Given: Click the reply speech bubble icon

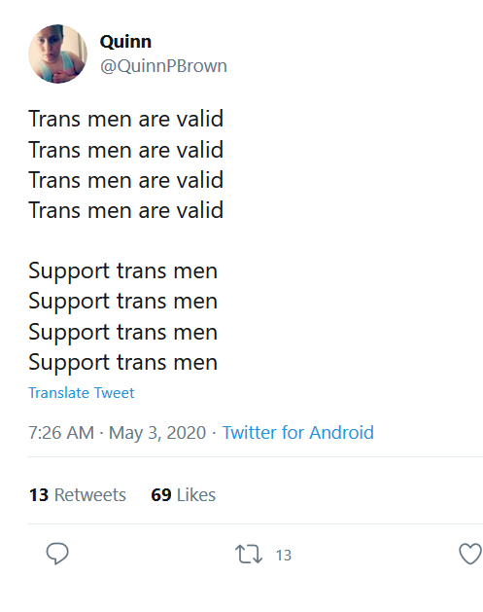Looking at the screenshot, I should (x=57, y=554).
